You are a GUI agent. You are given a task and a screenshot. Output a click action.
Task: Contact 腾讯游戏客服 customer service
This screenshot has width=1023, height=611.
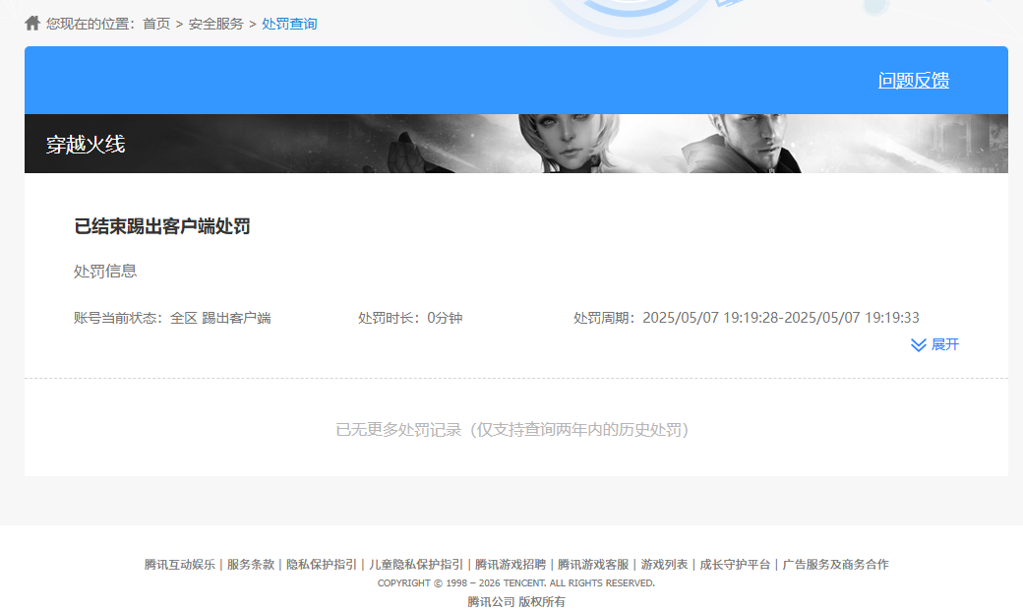[x=591, y=564]
